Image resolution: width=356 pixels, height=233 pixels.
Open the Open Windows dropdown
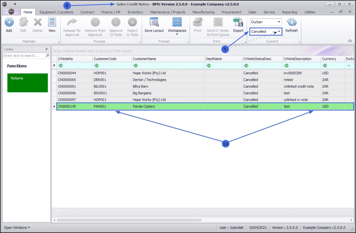tap(17, 228)
